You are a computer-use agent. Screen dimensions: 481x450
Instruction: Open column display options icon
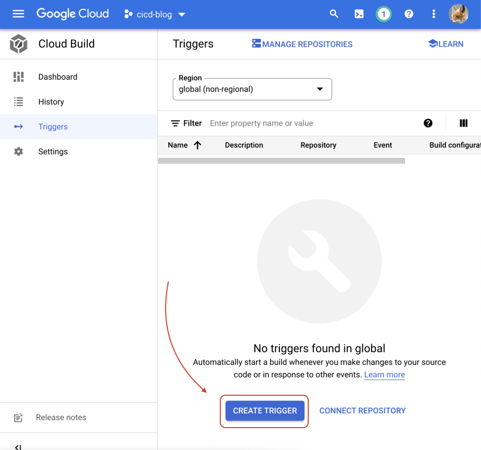point(464,123)
